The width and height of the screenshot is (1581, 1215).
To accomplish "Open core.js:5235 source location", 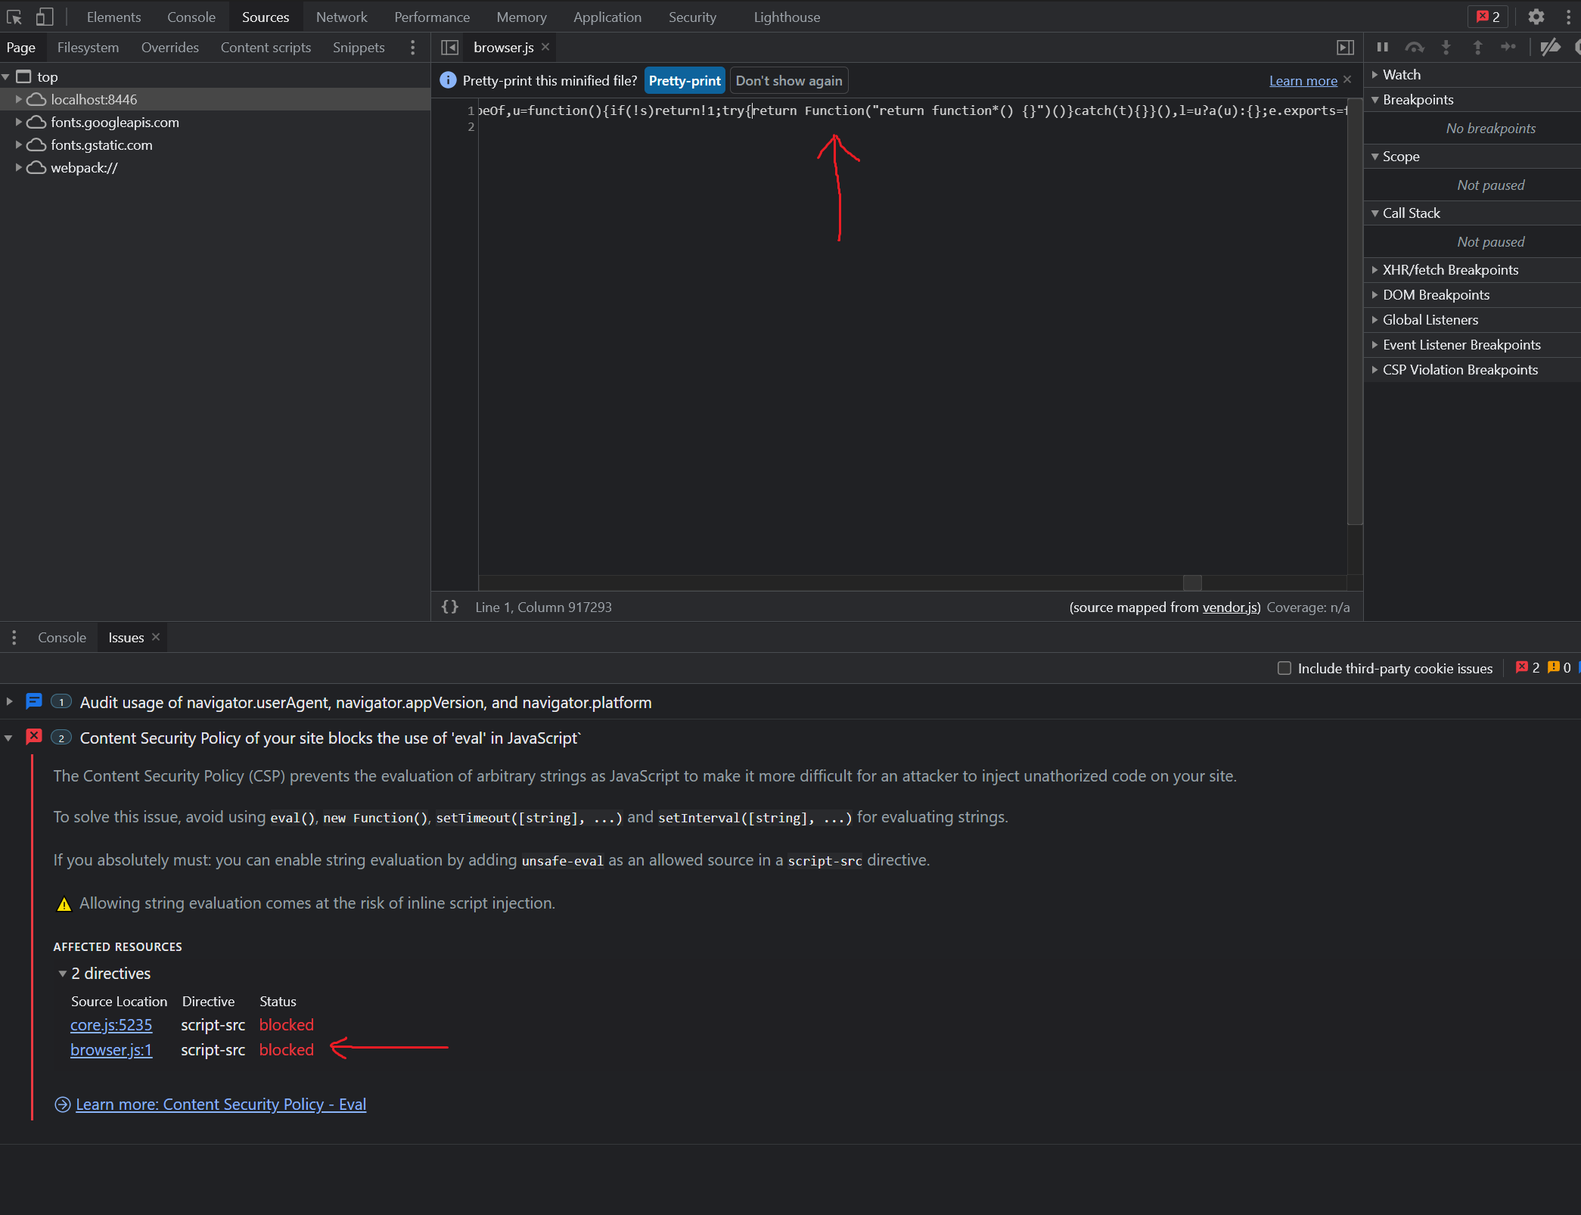I will point(111,1025).
